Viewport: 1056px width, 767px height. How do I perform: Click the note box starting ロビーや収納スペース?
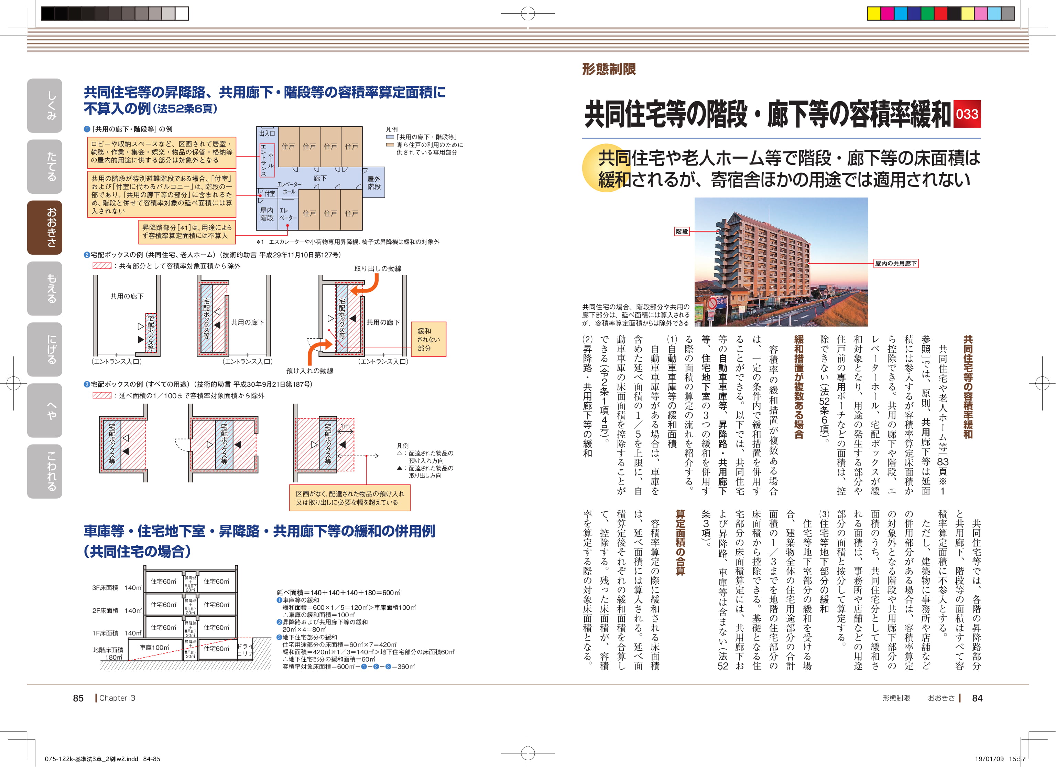coord(162,152)
